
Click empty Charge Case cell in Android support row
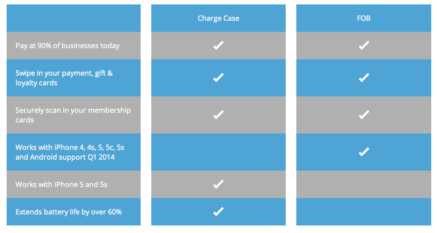(x=218, y=152)
